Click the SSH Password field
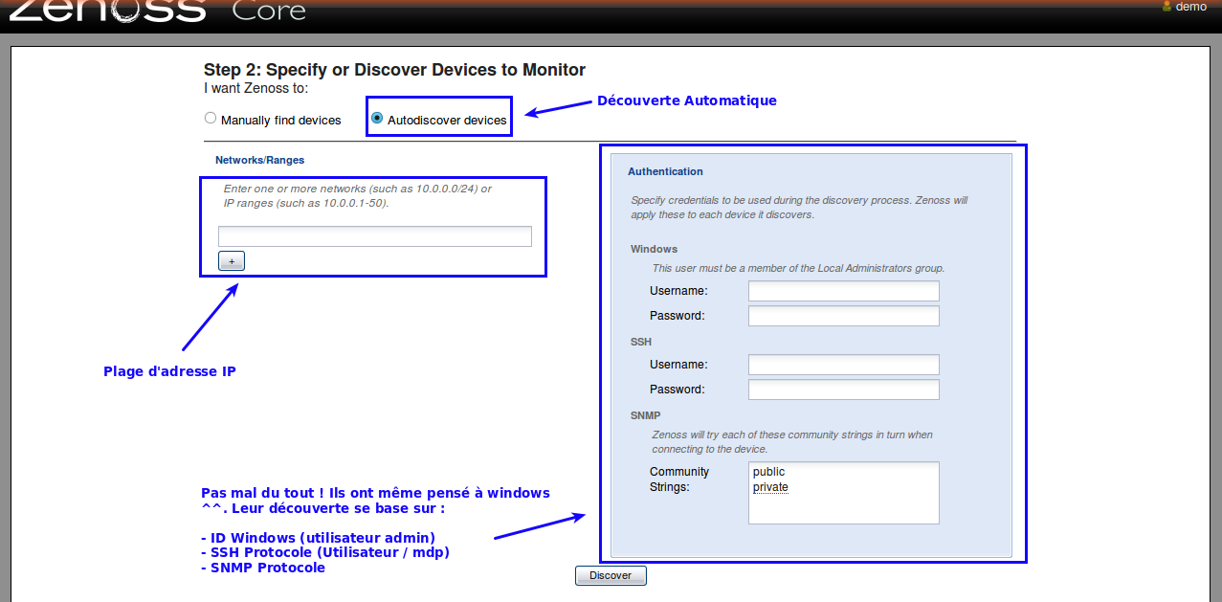This screenshot has height=602, width=1222. (x=843, y=390)
